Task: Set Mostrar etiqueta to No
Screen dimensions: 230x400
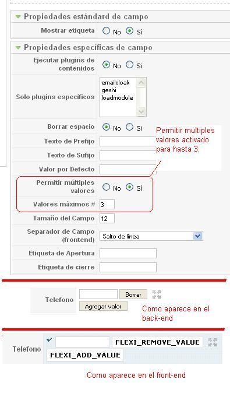Action: coord(106,31)
